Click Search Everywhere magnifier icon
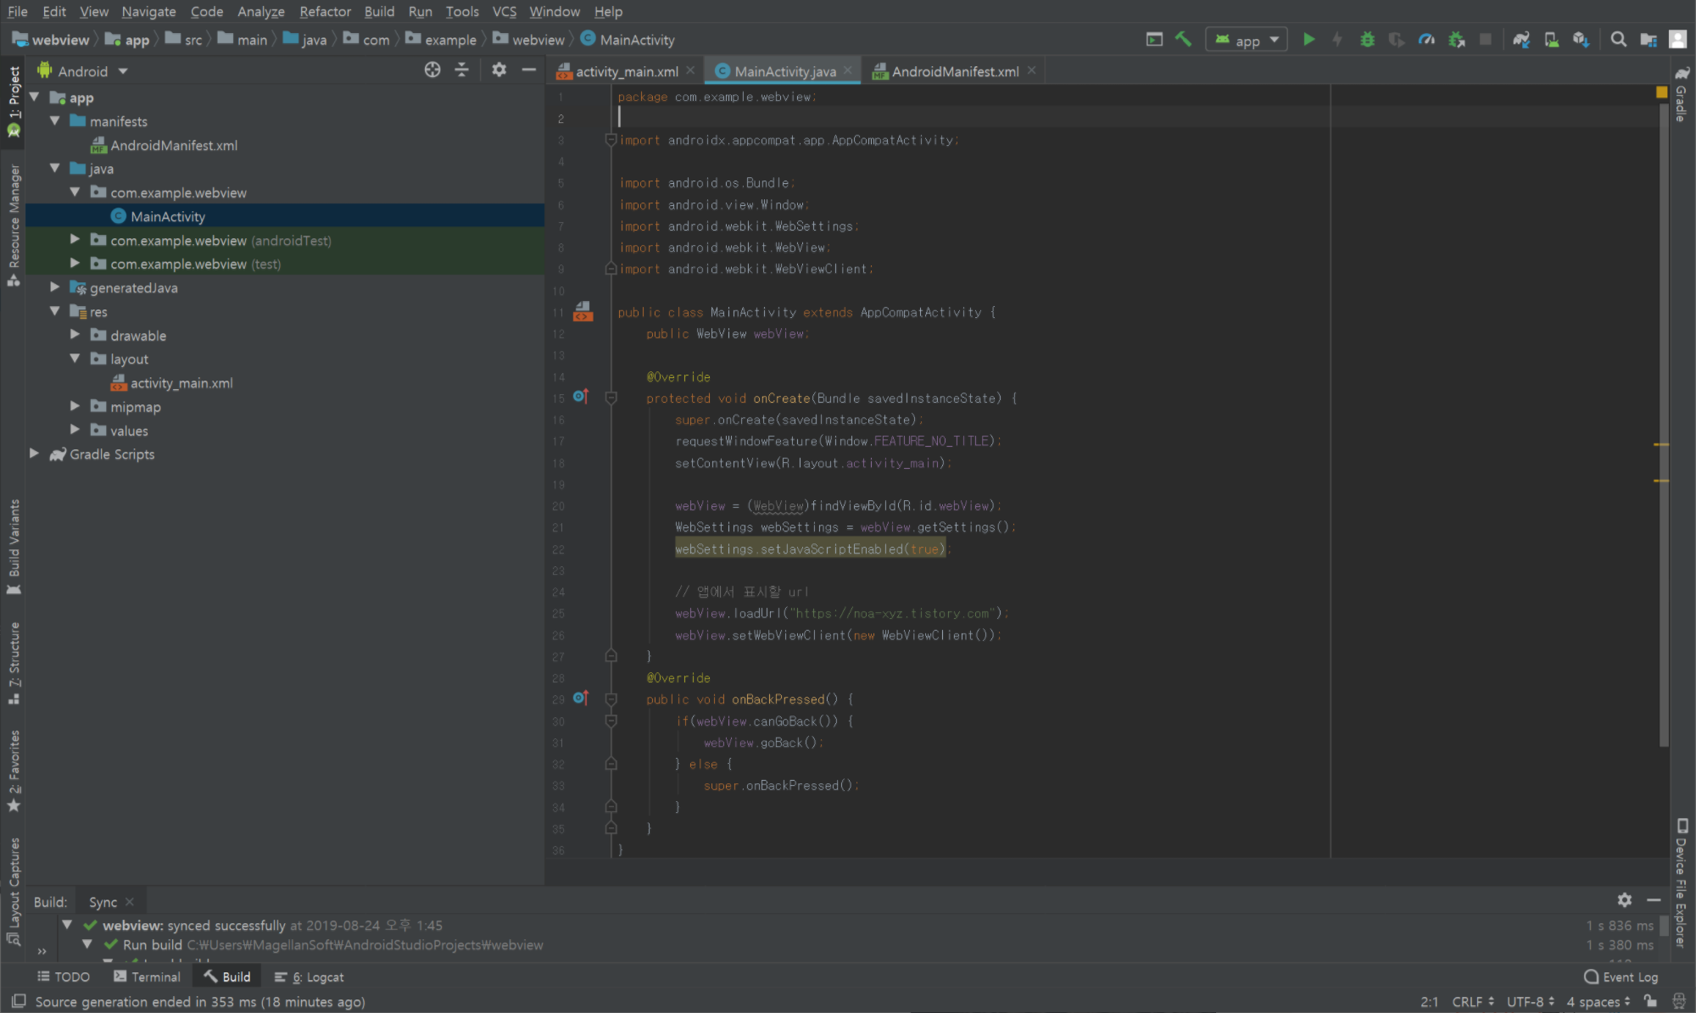Image resolution: width=1696 pixels, height=1013 pixels. (1618, 39)
